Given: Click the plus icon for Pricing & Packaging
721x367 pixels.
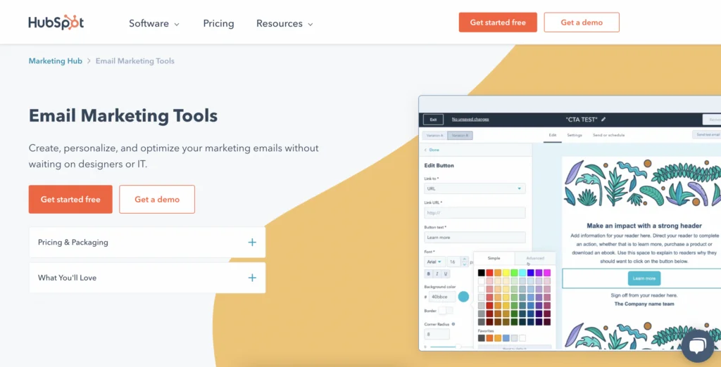Looking at the screenshot, I should 252,242.
